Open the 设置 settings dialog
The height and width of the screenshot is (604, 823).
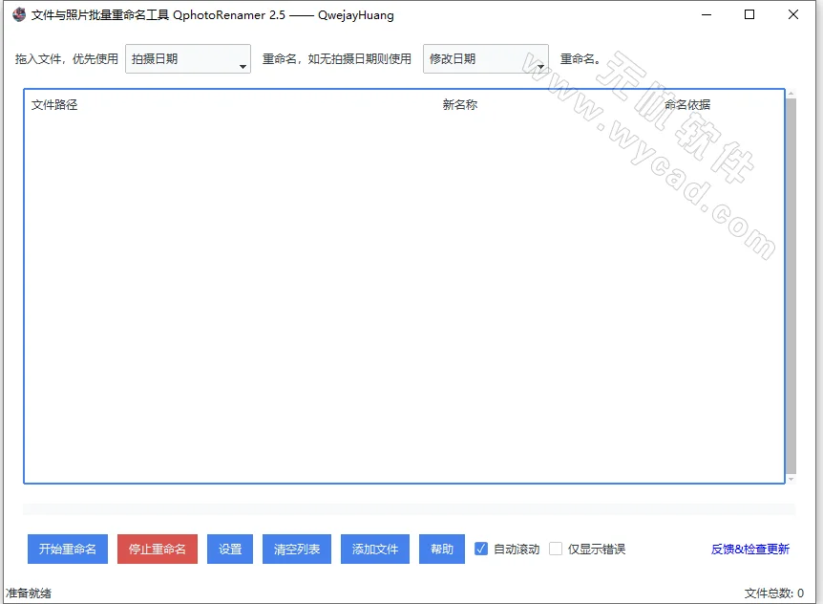point(229,549)
